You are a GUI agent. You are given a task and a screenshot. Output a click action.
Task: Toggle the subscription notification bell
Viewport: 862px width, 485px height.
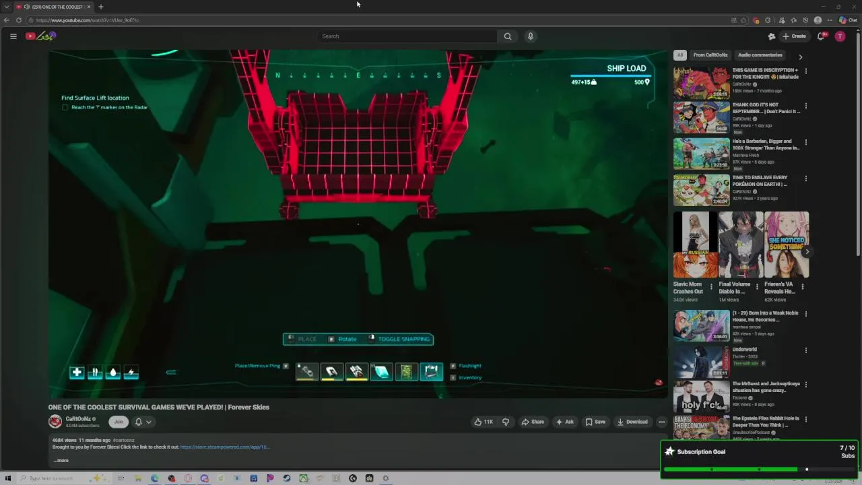[139, 422]
